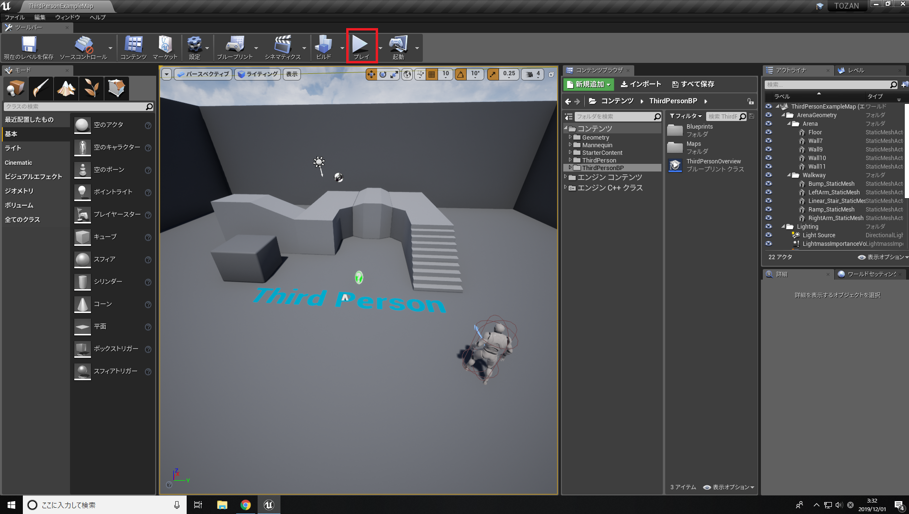Open the sources panel toggle icon in Content Browser

pyautogui.click(x=569, y=117)
